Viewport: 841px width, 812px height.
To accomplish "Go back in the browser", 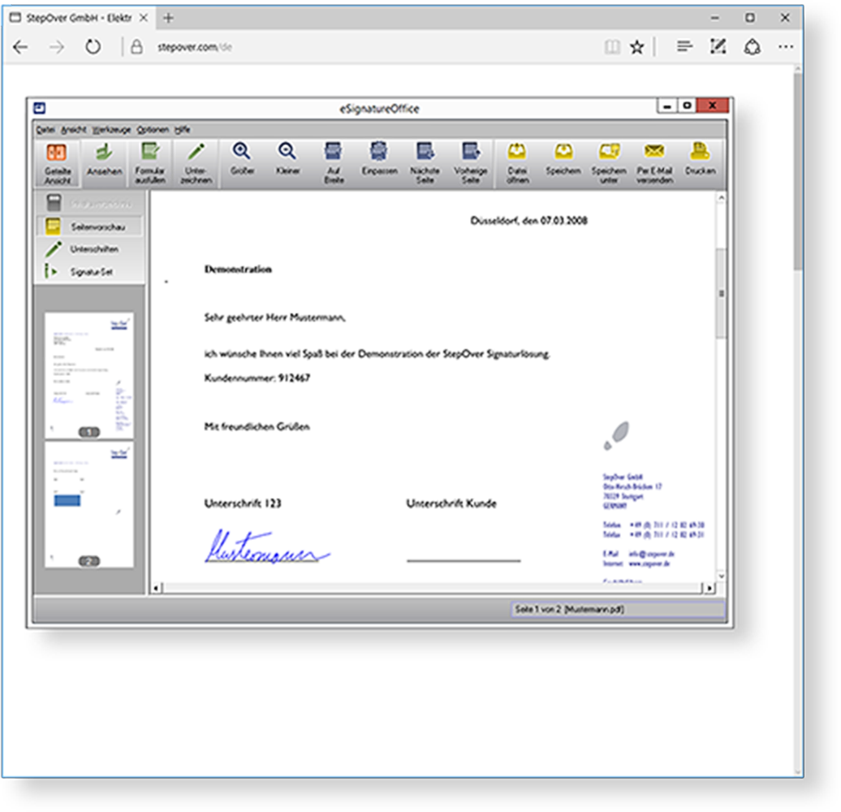I will pos(20,47).
